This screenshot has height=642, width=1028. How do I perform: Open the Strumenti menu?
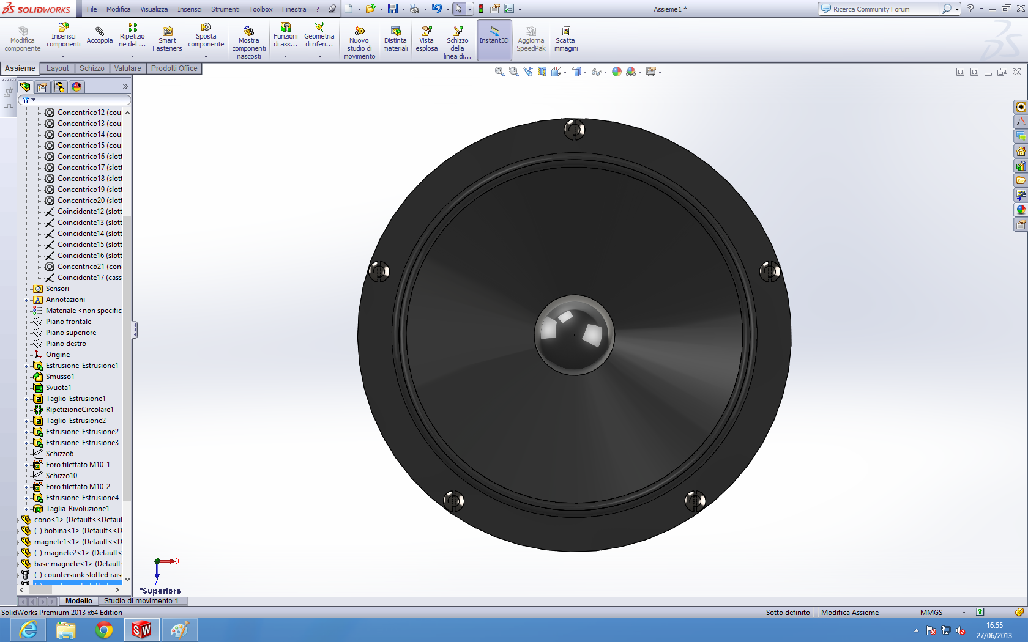(225, 9)
